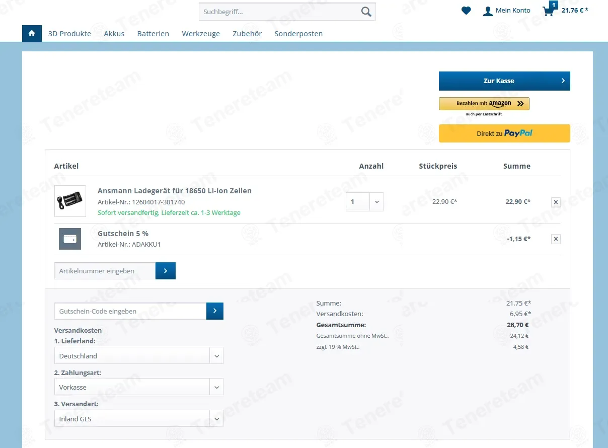Image resolution: width=608 pixels, height=448 pixels.
Task: Select the Artikel-Nr. 12604017-301740 text
Action: pyautogui.click(x=141, y=202)
